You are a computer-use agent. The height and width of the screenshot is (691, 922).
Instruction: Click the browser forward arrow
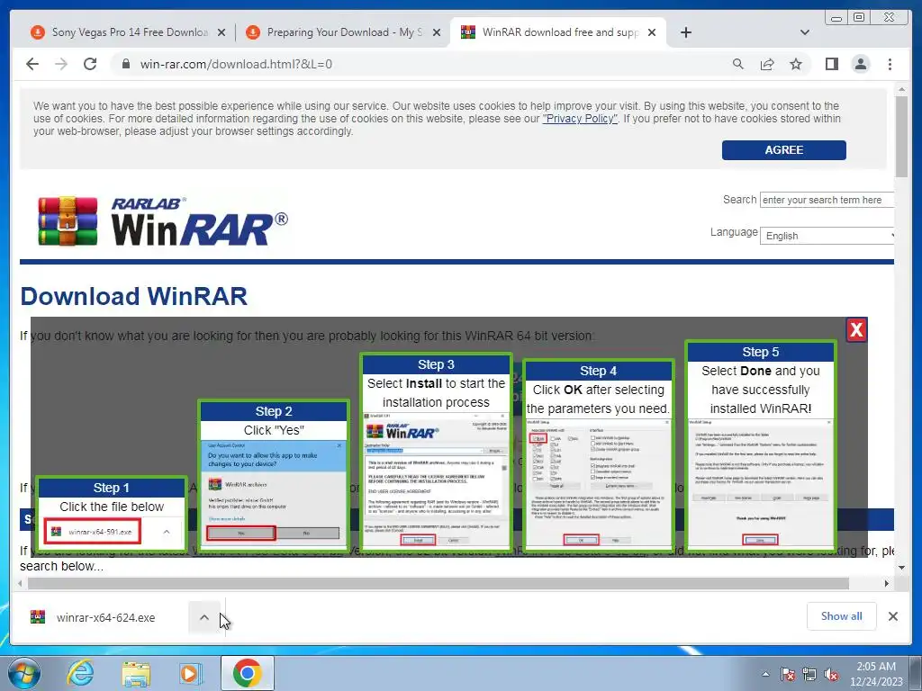[61, 64]
